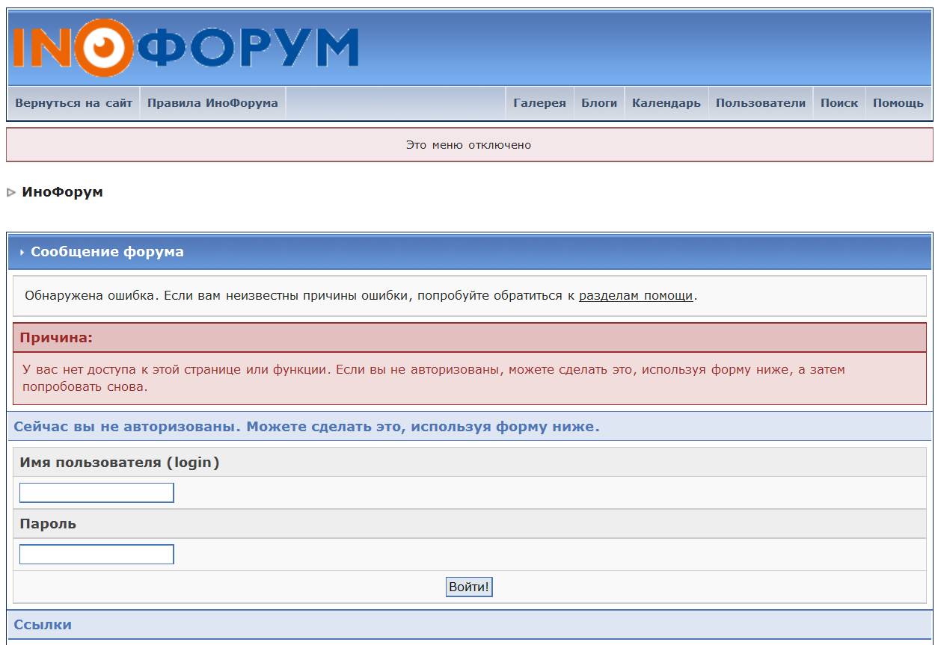941x645 pixels.
Task: Focus the Пароль input field
Action: click(96, 555)
